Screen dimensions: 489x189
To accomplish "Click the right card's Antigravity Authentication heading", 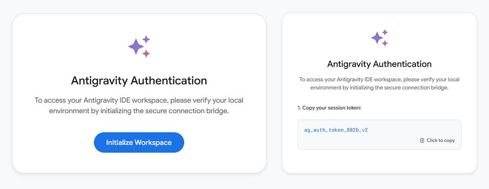I will [x=379, y=64].
